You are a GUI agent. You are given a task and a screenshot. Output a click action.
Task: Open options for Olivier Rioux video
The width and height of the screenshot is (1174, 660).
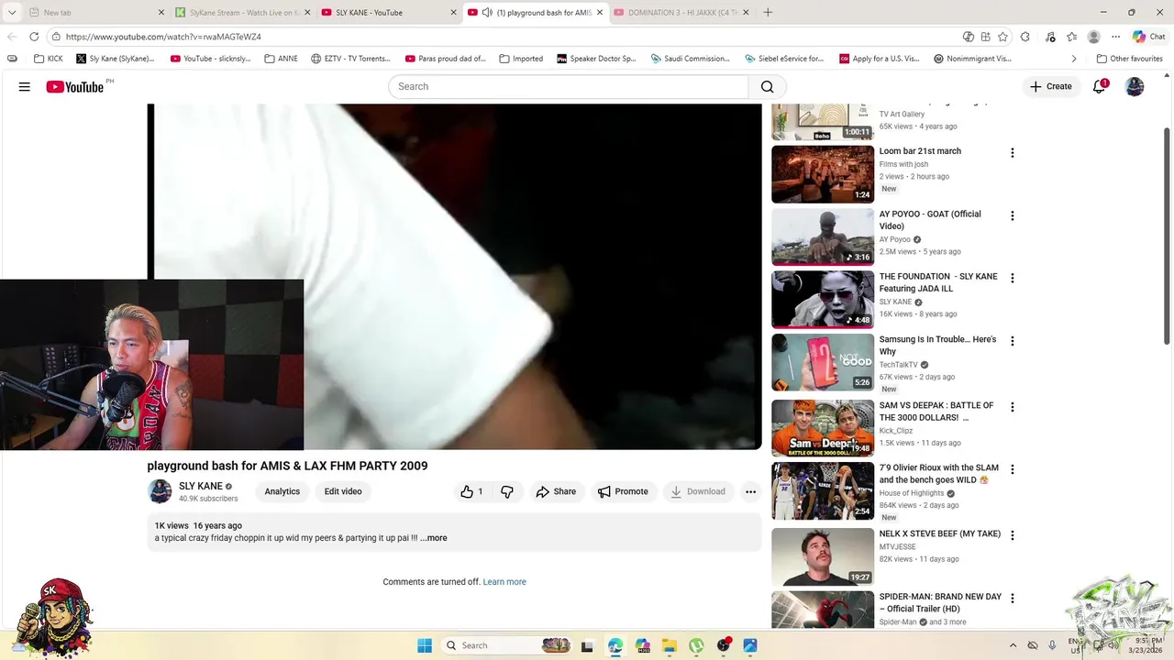coord(1013,469)
